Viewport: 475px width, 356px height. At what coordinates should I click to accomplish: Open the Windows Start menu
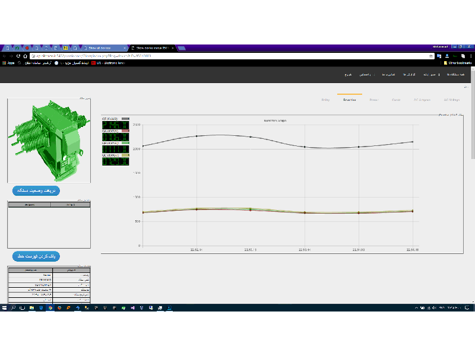(x=4, y=308)
